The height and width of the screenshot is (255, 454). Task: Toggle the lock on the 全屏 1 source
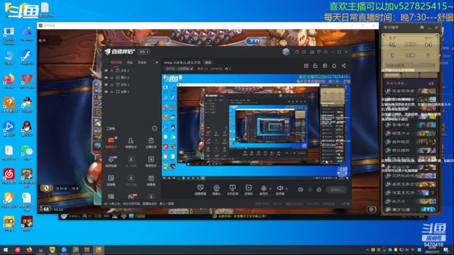pos(112,92)
